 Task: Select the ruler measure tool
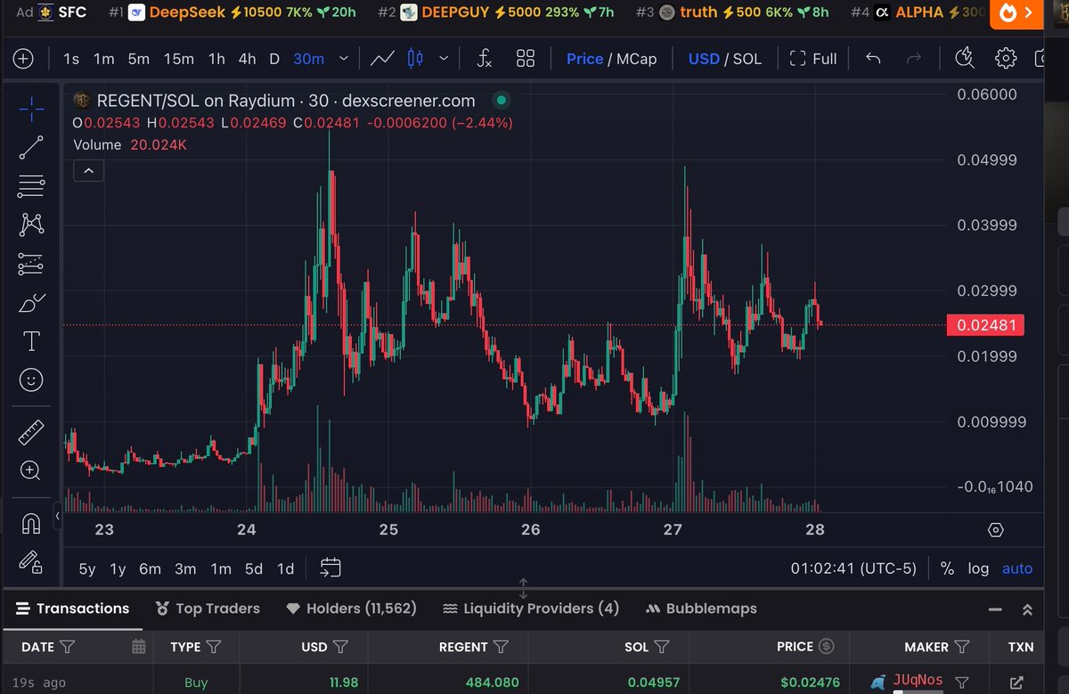[31, 433]
